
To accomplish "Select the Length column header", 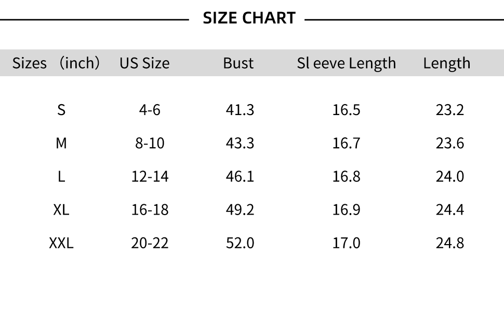I will pyautogui.click(x=446, y=63).
